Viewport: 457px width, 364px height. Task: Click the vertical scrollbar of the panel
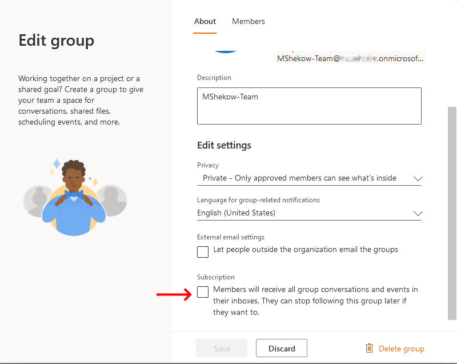452,213
